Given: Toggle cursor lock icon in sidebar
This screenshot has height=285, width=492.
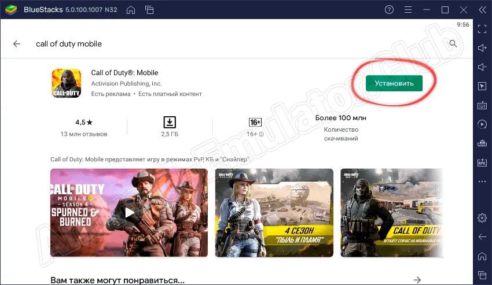Looking at the screenshot, I should [x=482, y=86].
